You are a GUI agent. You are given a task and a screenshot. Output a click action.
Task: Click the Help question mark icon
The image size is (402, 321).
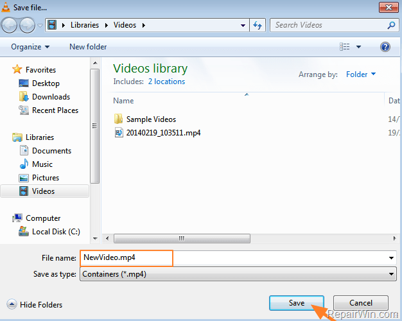tap(385, 47)
